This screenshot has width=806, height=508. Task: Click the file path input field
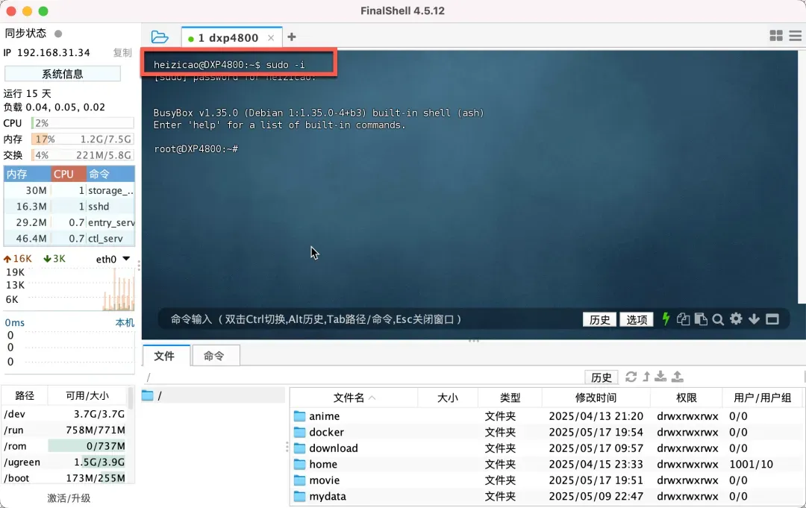point(363,377)
